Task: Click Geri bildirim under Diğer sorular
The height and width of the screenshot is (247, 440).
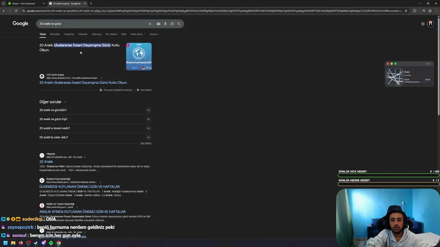Action: [x=146, y=143]
